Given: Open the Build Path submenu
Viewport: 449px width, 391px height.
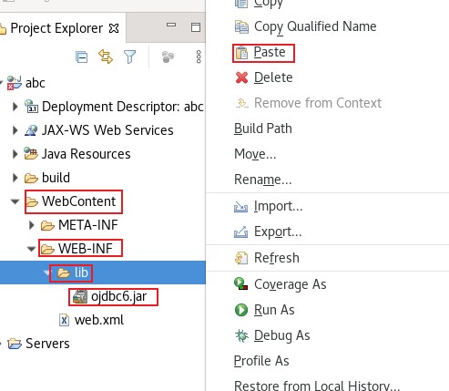Looking at the screenshot, I should click(x=263, y=129).
